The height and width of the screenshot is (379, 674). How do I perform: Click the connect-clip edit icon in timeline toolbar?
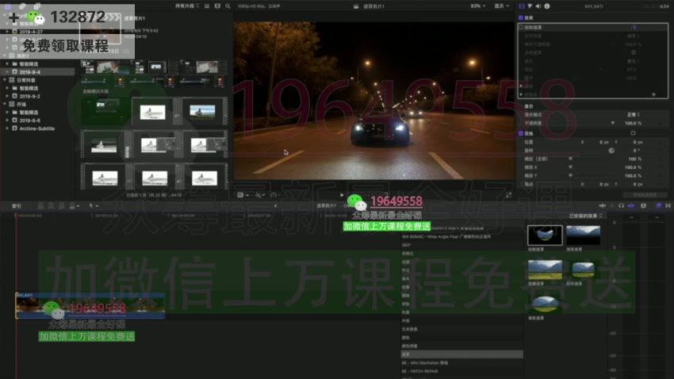click(40, 206)
